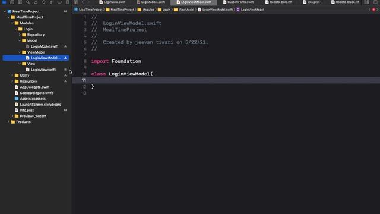Viewport: 380px width, 214px height.
Task: Select AppDelegate.swift in the navigator
Action: [x=34, y=87]
